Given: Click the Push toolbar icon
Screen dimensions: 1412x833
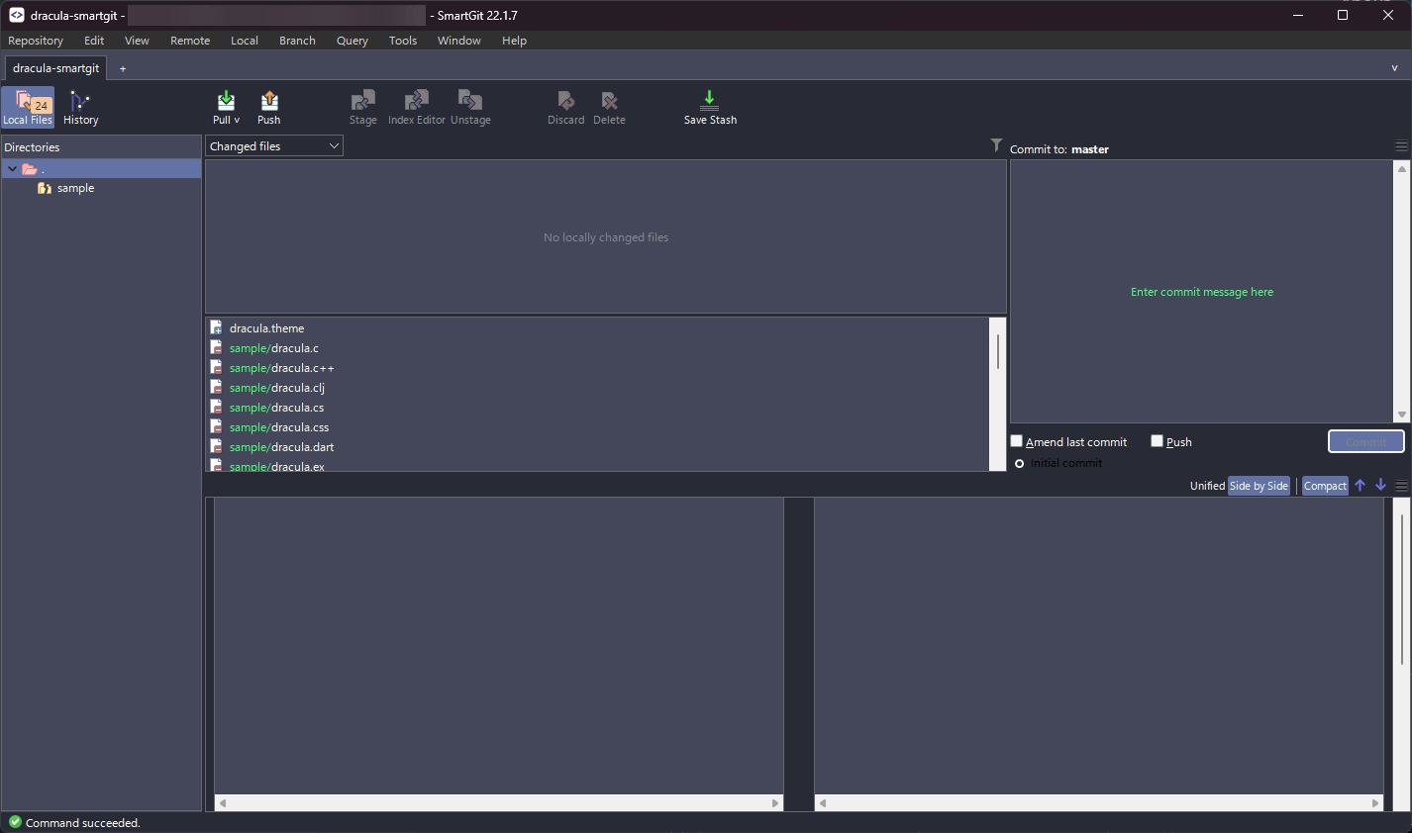Looking at the screenshot, I should (x=268, y=104).
